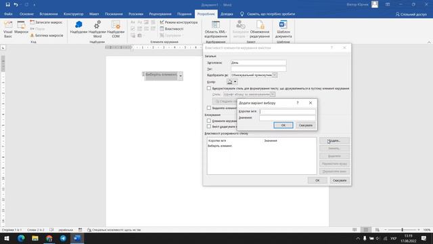This screenshot has height=244, width=433.
Task: Click Скасувати in Додати варіант вибору dialog
Action: pyautogui.click(x=306, y=125)
